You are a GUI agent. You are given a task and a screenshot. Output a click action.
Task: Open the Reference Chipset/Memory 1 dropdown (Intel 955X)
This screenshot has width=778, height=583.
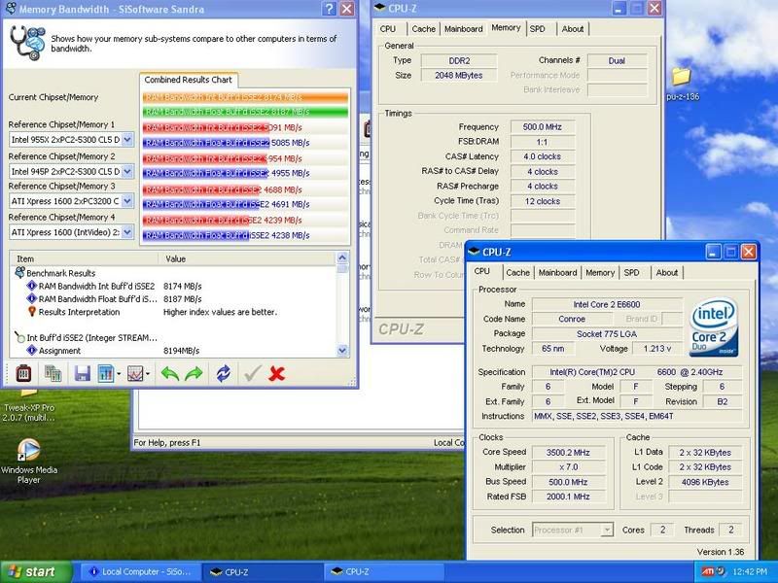pyautogui.click(x=127, y=140)
